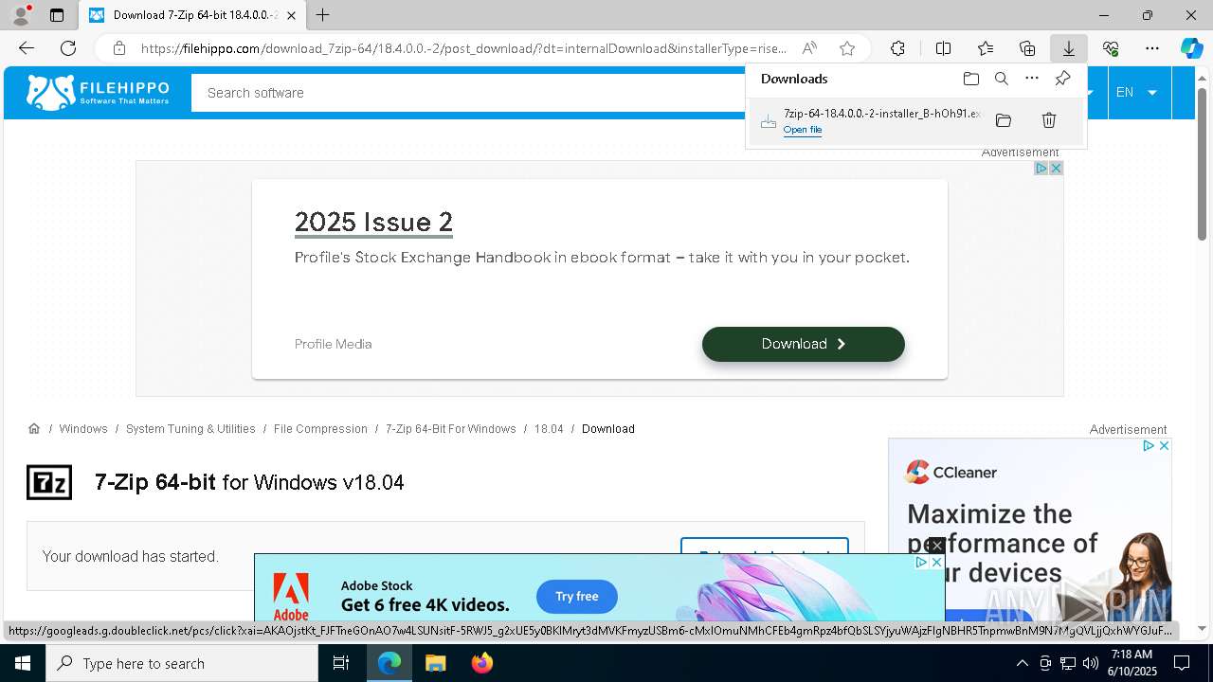
Task: Open the Extensions puzzle icon
Action: (897, 48)
